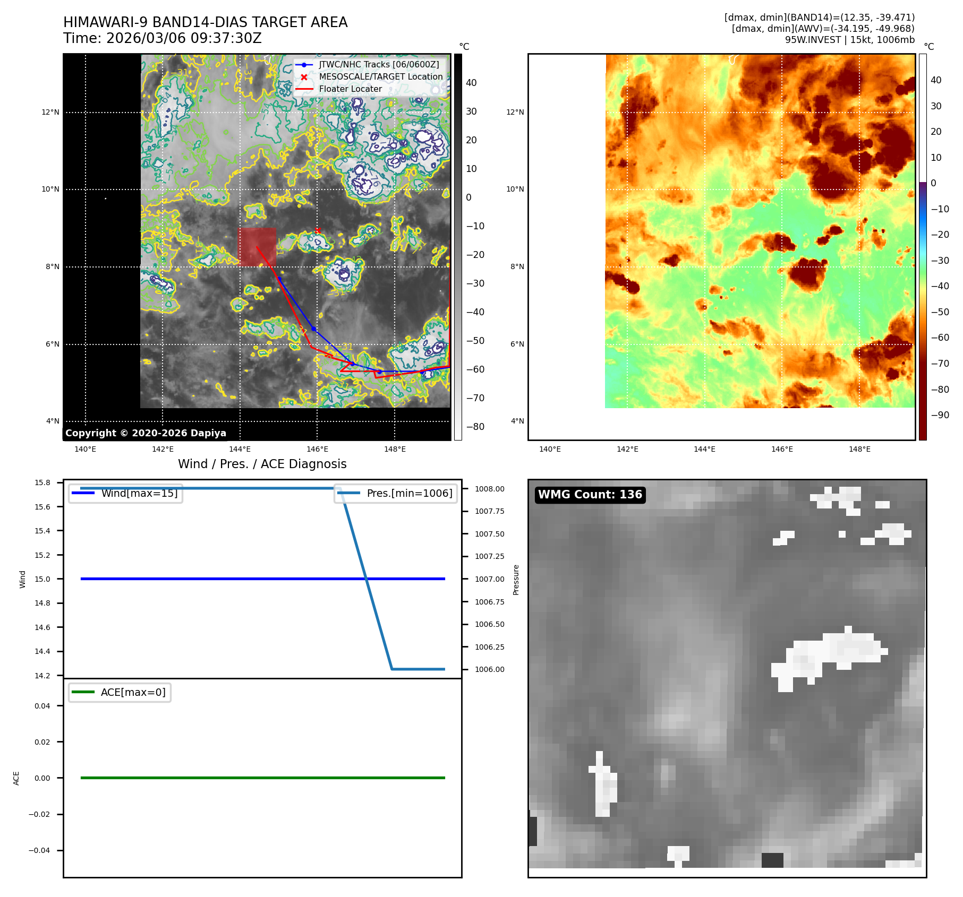Image resolution: width=963 pixels, height=897 pixels.
Task: Click the red shaded floater square
Action: pyautogui.click(x=257, y=247)
